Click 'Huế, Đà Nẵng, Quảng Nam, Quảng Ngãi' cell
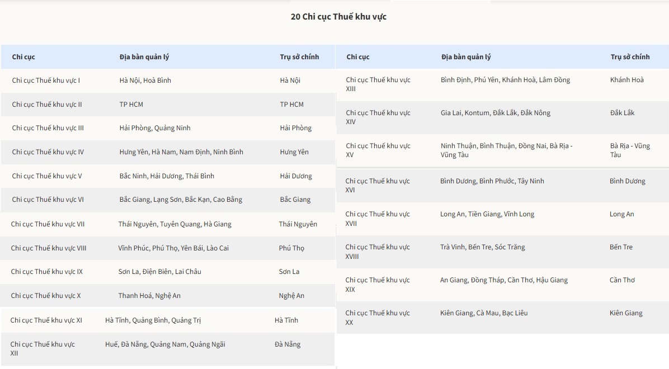 tap(165, 344)
